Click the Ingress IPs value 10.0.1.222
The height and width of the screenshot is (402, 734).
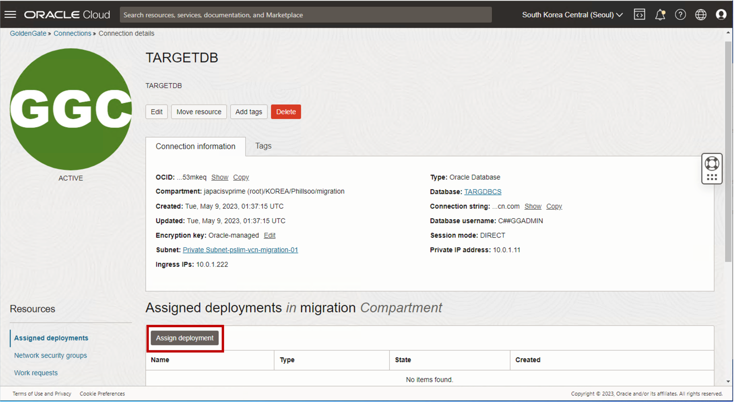[212, 264]
